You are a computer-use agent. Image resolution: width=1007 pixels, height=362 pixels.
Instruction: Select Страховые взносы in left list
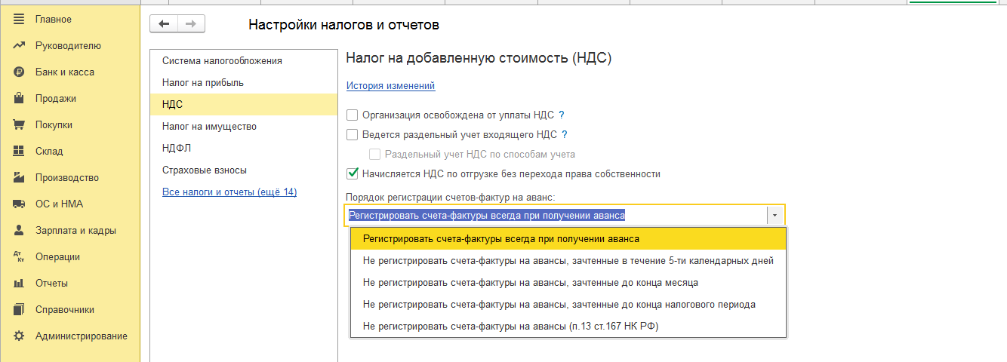coord(205,170)
